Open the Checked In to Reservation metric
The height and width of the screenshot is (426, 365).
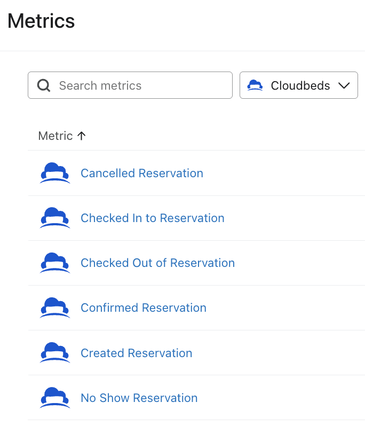coord(153,218)
